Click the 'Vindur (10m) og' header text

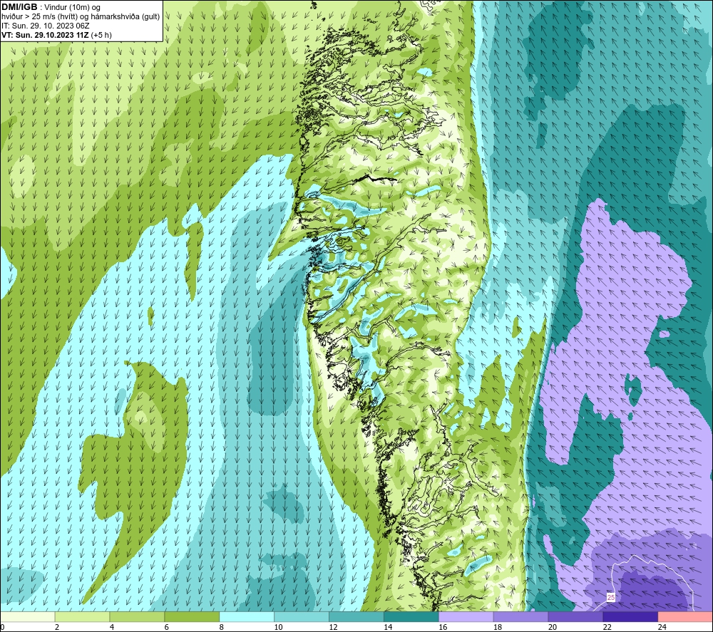(x=73, y=8)
